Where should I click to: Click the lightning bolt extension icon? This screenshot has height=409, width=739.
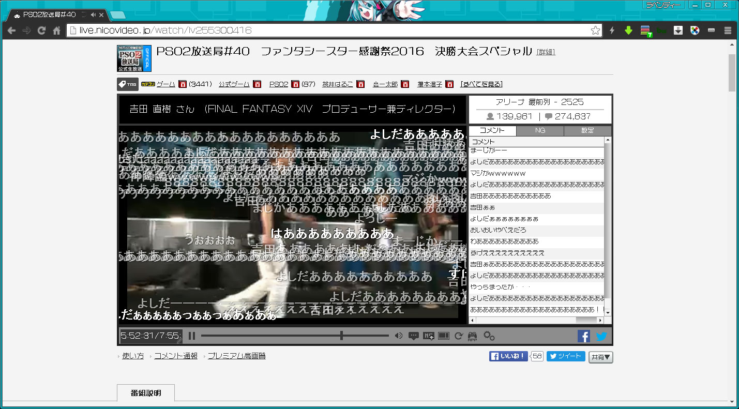612,31
